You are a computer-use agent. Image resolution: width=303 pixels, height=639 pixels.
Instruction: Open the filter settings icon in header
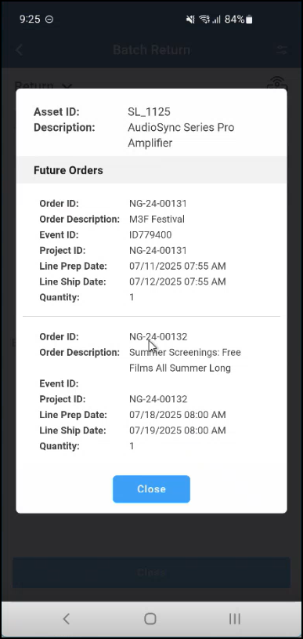(x=282, y=50)
